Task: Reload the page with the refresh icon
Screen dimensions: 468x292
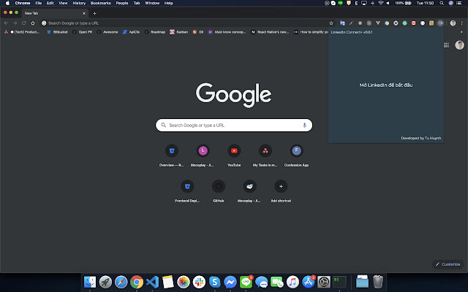Action: (24, 23)
